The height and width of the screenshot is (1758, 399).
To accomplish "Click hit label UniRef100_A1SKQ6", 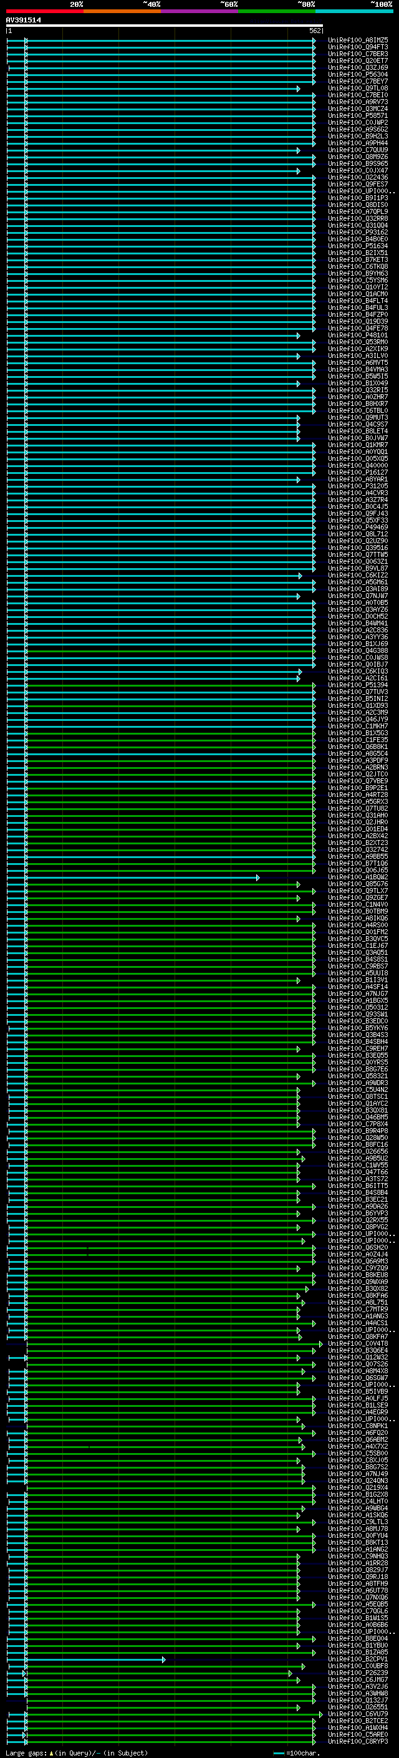I will click(358, 1514).
